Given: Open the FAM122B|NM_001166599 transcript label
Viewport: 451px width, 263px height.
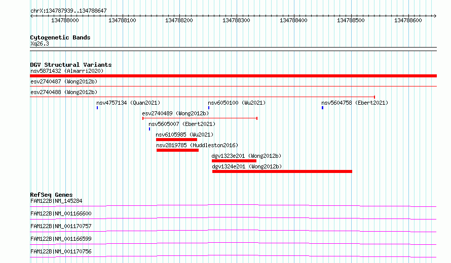Looking at the screenshot, I should click(x=61, y=239).
